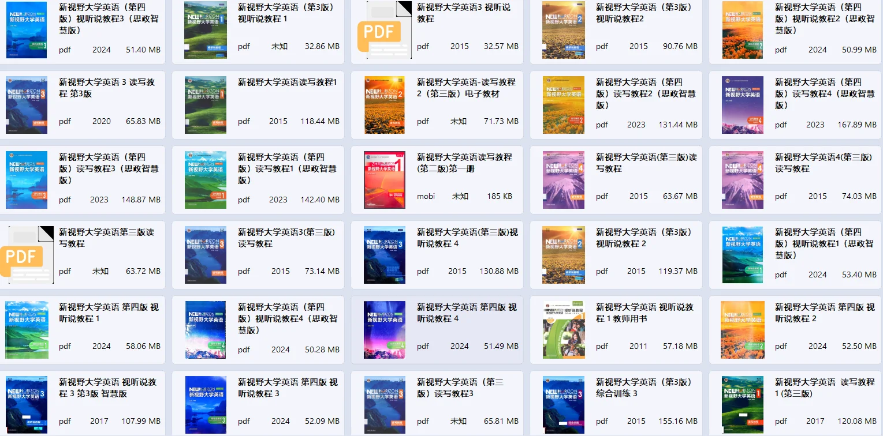Click title 新视野大学英语 第四版 视听说教程 3

tap(288, 388)
